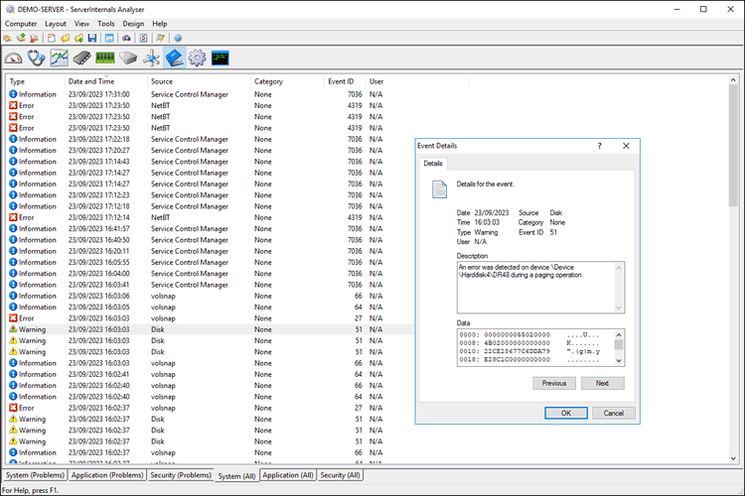The image size is (745, 496).
Task: Open the Tools menu
Action: [106, 24]
